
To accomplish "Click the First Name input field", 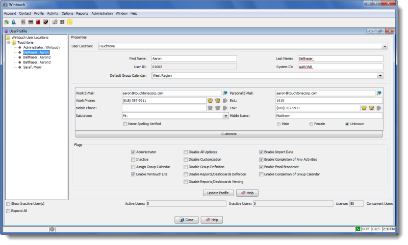I will 194,59.
